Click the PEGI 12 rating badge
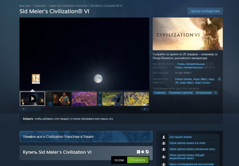 [36, 79]
